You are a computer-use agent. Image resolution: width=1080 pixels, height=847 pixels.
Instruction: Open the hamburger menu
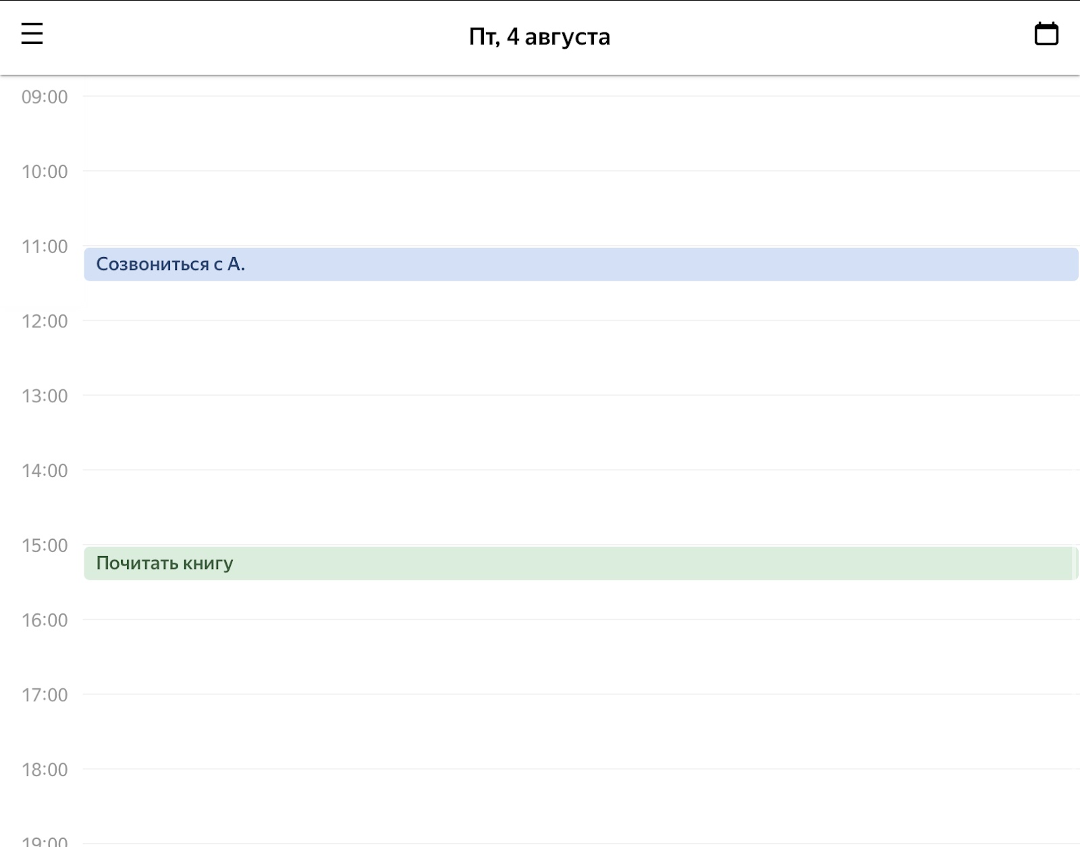[x=32, y=34]
